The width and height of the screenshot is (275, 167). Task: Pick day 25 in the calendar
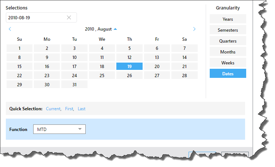[102, 75]
